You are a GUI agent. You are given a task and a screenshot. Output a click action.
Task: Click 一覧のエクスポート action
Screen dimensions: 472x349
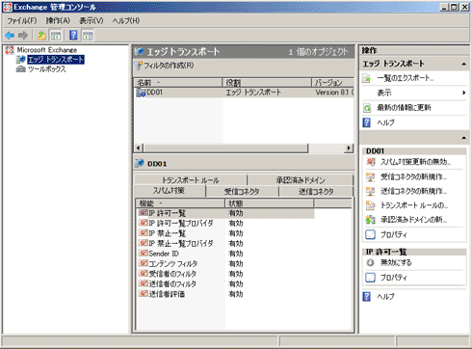point(406,78)
